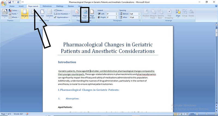Open the Customize Quick Access Toolbar arrow

pos(23,2)
